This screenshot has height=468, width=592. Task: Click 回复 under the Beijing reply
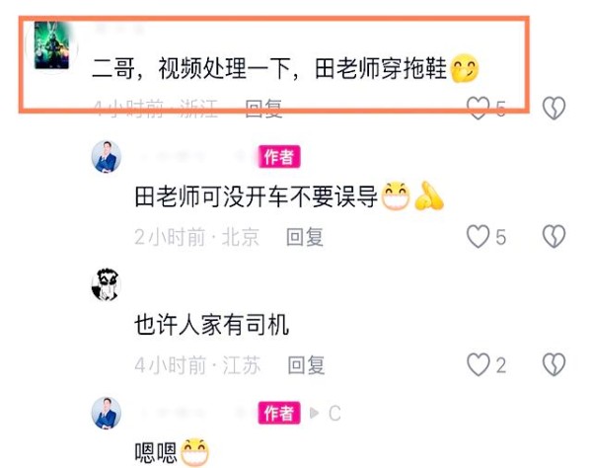coord(305,237)
